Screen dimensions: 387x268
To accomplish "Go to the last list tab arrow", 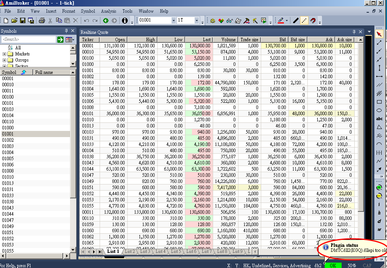I will [x=100, y=252].
